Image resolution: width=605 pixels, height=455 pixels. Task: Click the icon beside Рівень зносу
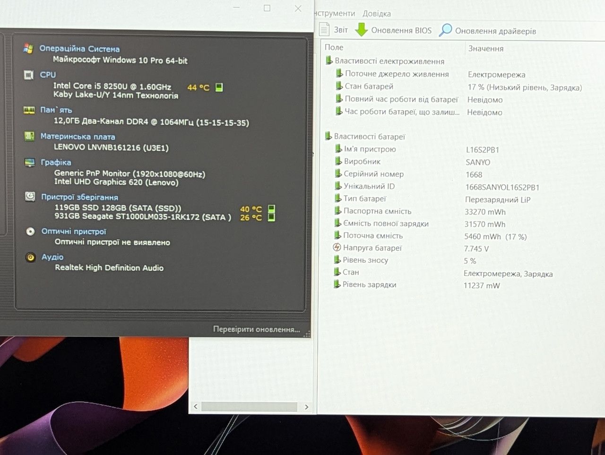(x=337, y=259)
